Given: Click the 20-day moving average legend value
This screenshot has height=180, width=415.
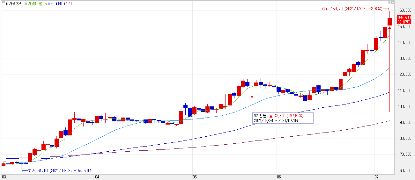Looking at the screenshot, I should coord(52,4).
